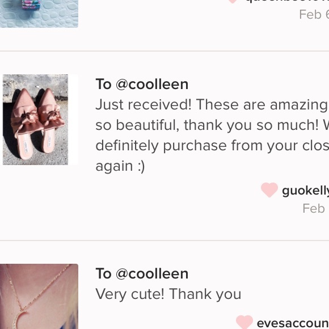
Task: Visit the guokelly profile link
Action: click(x=305, y=191)
